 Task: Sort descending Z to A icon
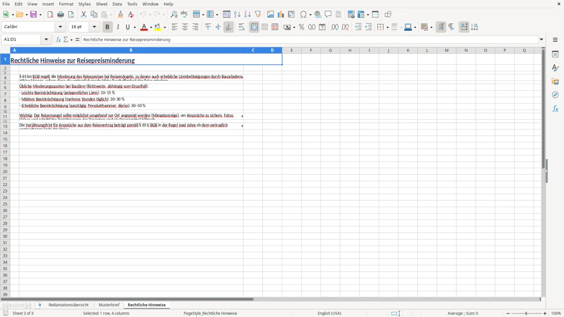(248, 15)
